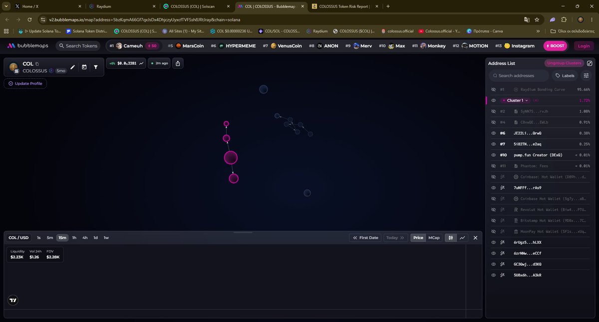Open the funnel filter icon
This screenshot has width=599, height=322.
tap(95, 67)
